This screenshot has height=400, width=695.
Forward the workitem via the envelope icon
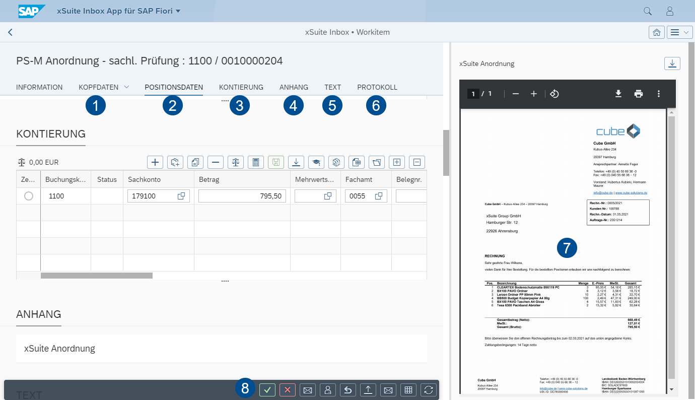(308, 389)
